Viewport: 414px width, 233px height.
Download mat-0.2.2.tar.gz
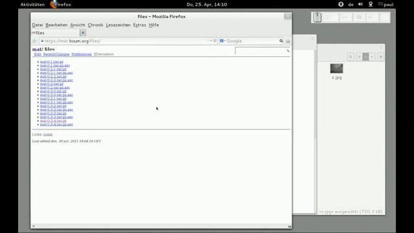pyautogui.click(x=53, y=76)
